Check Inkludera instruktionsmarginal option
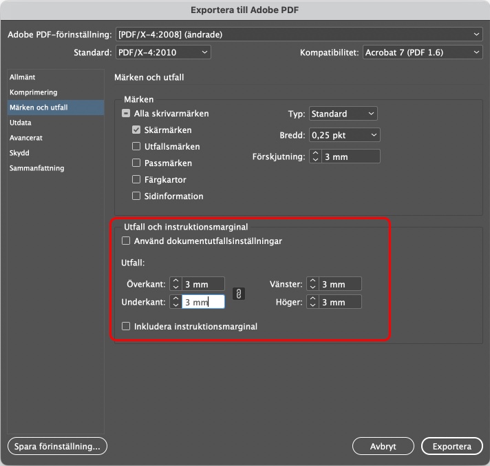 126,327
